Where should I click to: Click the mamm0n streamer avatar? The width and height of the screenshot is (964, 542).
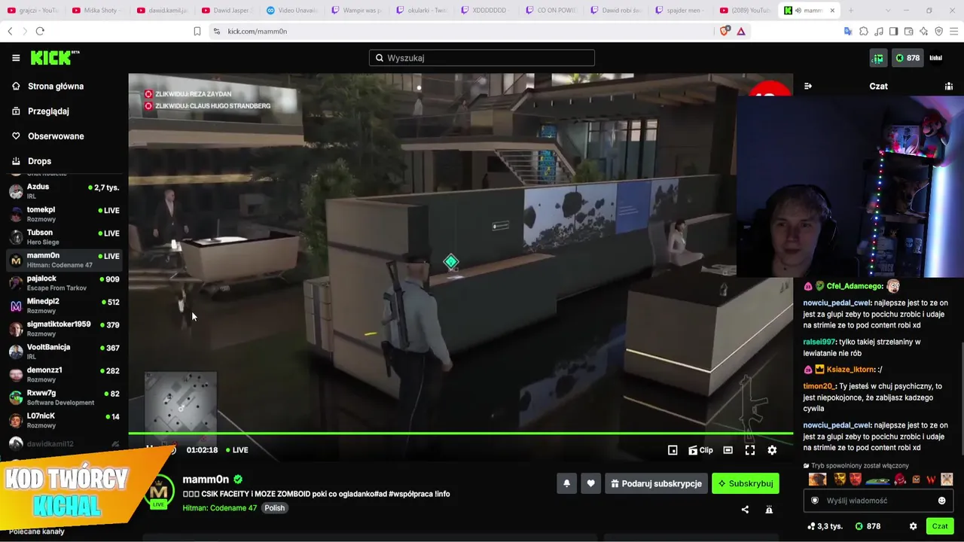(158, 492)
